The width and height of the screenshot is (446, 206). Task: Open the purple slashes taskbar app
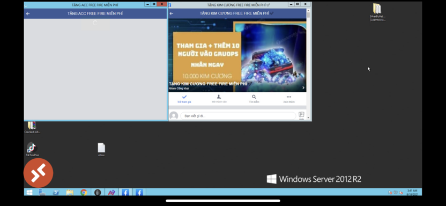pos(111,193)
